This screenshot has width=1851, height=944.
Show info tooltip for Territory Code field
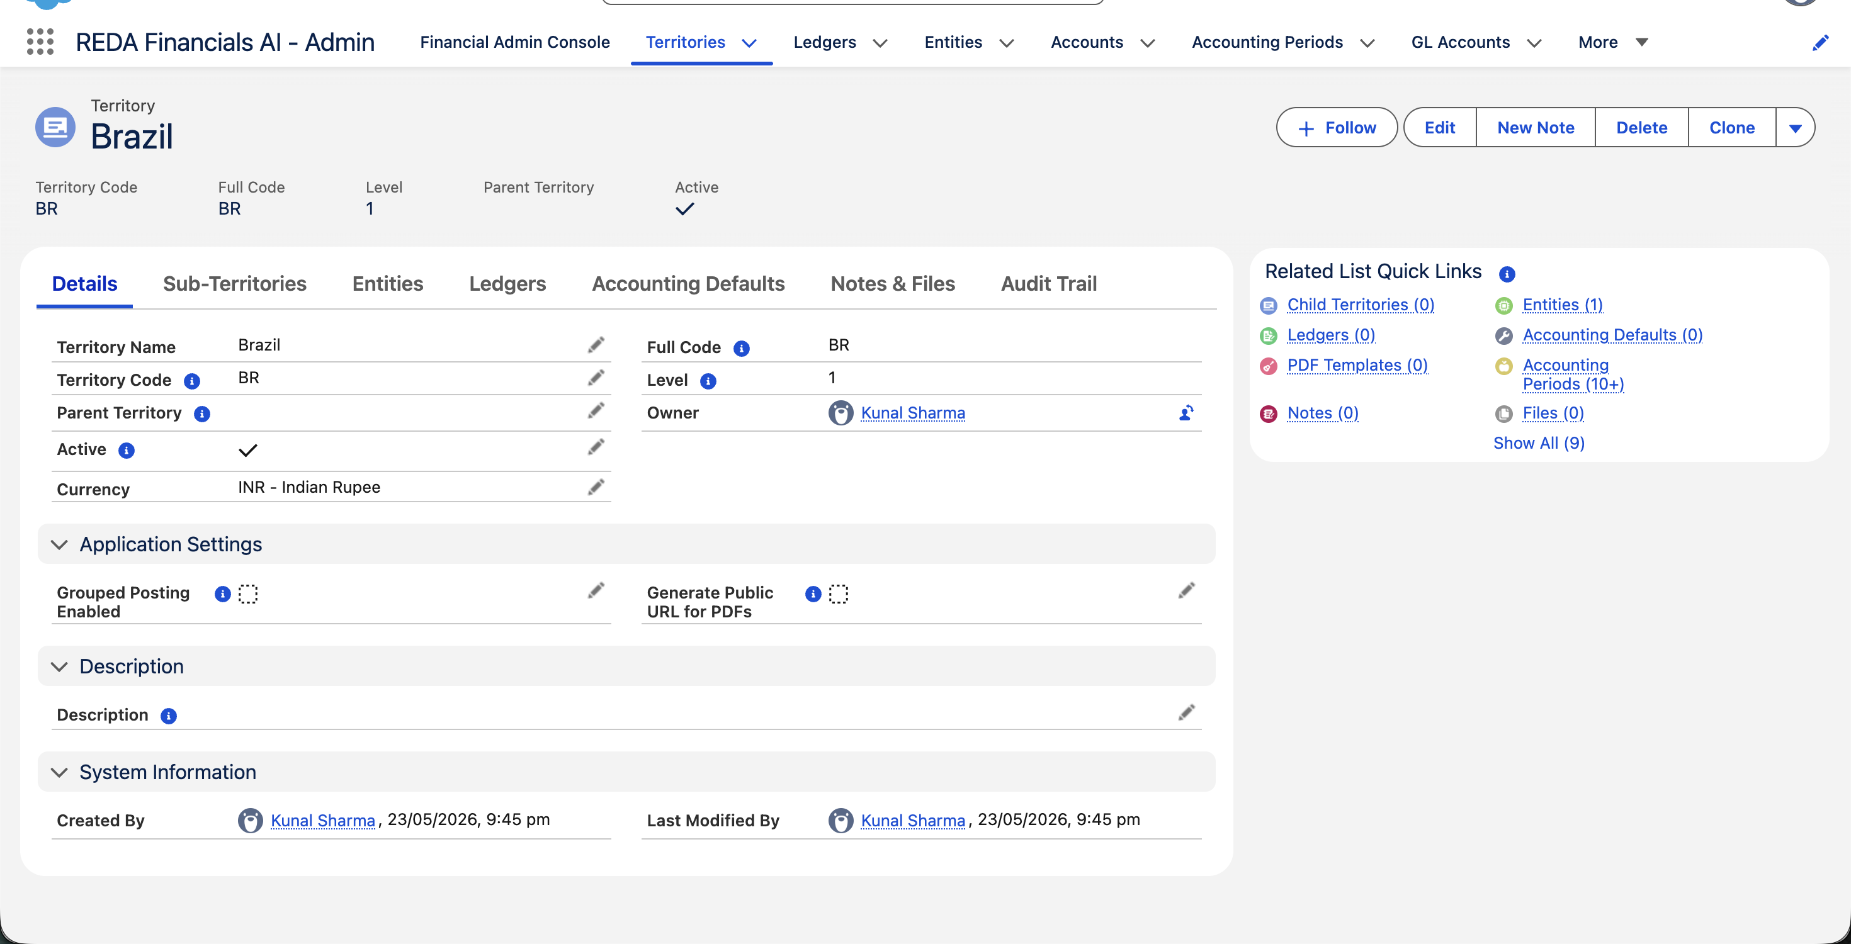[x=192, y=381]
